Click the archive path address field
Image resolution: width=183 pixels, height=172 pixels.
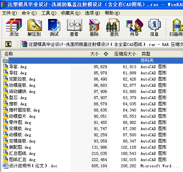(102, 44)
